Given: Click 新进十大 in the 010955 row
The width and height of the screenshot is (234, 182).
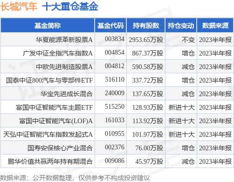Looking at the screenshot, I should coord(182,134).
